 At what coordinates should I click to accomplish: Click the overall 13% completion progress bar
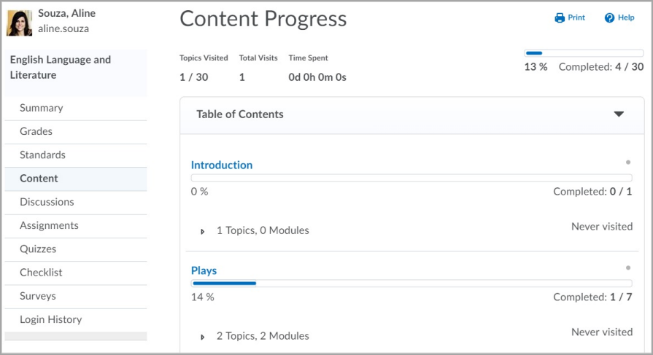pyautogui.click(x=584, y=53)
